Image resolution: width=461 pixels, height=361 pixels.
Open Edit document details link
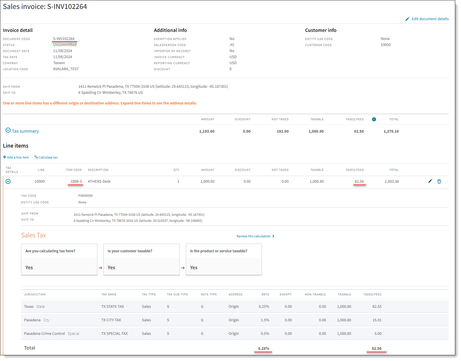430,19
